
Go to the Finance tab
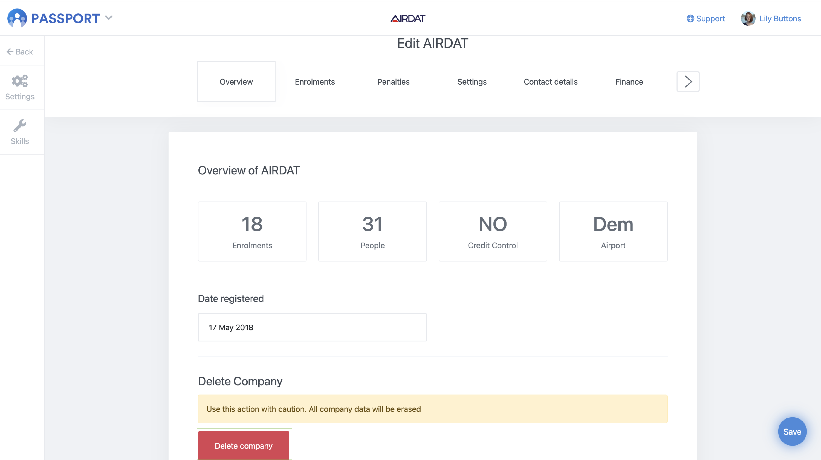tap(629, 82)
